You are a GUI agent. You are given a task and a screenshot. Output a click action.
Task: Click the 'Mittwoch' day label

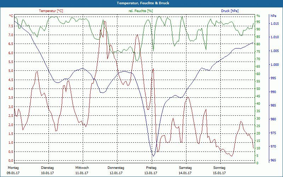click(82, 168)
